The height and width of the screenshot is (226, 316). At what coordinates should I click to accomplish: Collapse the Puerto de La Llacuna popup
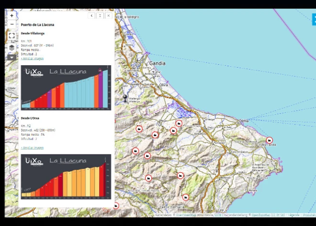point(100,16)
